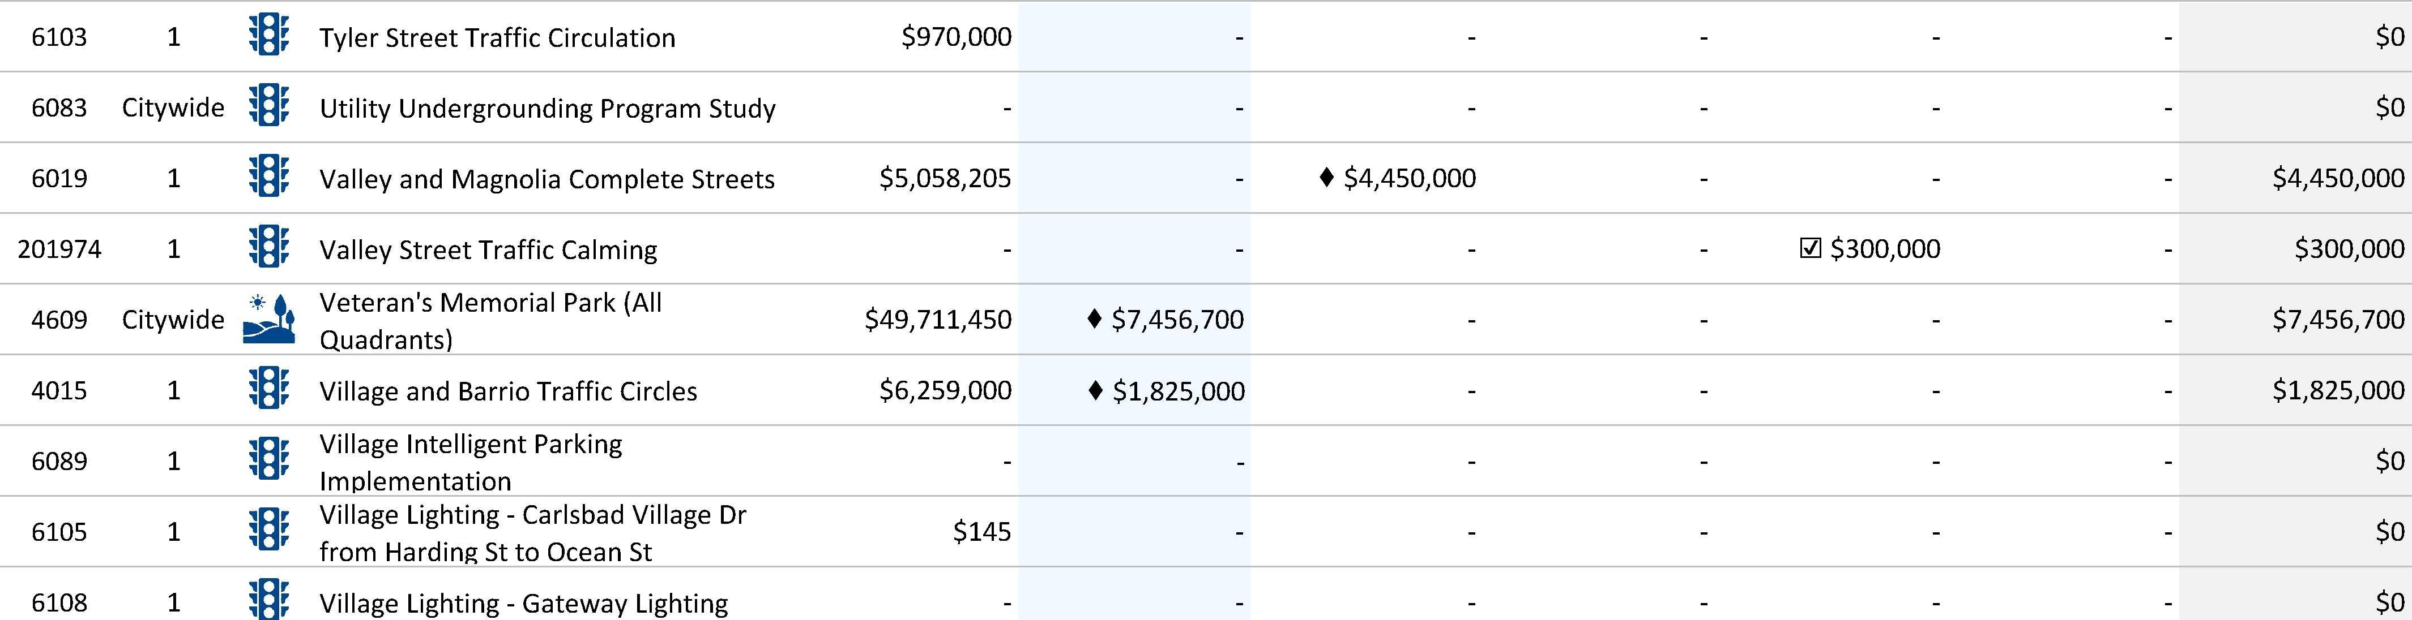The image size is (2412, 620).
Task: Click traffic icon beside Village and Barrio Traffic Circles
Action: coord(269,390)
